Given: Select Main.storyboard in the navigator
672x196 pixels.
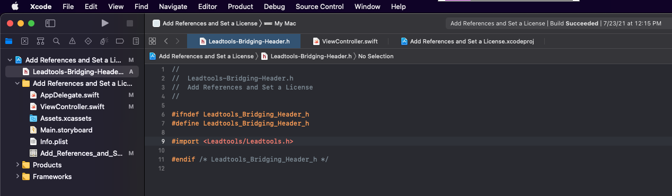Looking at the screenshot, I should tap(72, 130).
